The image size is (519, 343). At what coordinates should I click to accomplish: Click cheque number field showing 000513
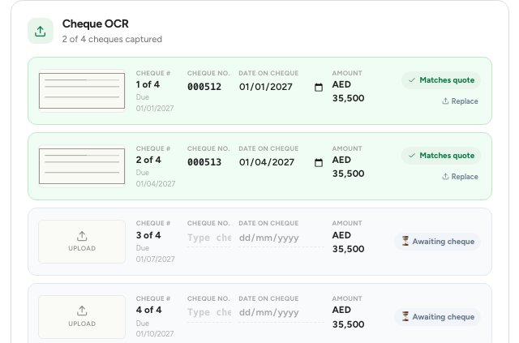[x=209, y=162]
